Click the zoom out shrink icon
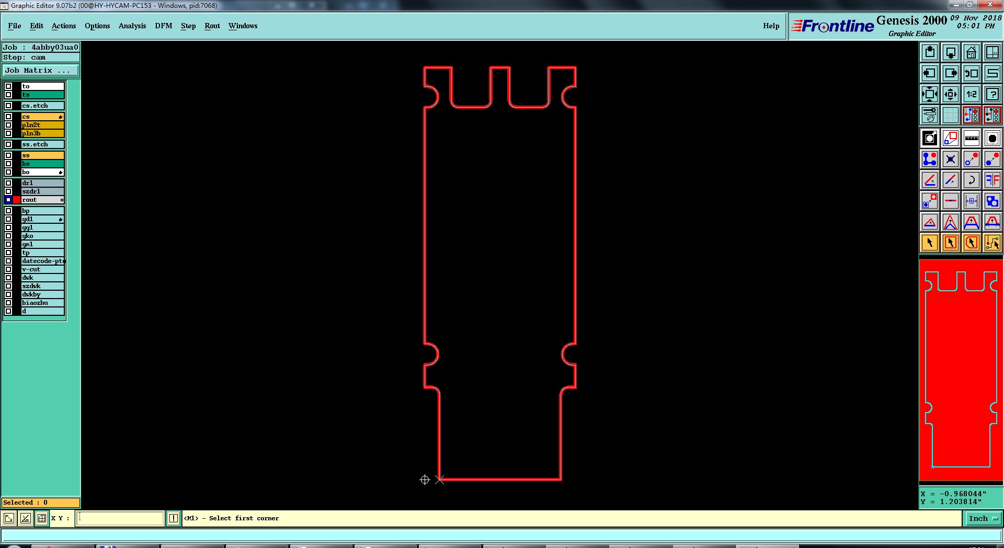The image size is (1004, 548). [951, 94]
